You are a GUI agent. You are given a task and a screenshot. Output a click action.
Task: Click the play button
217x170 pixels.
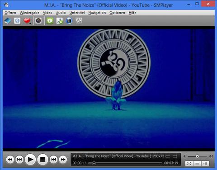[x=30, y=160]
